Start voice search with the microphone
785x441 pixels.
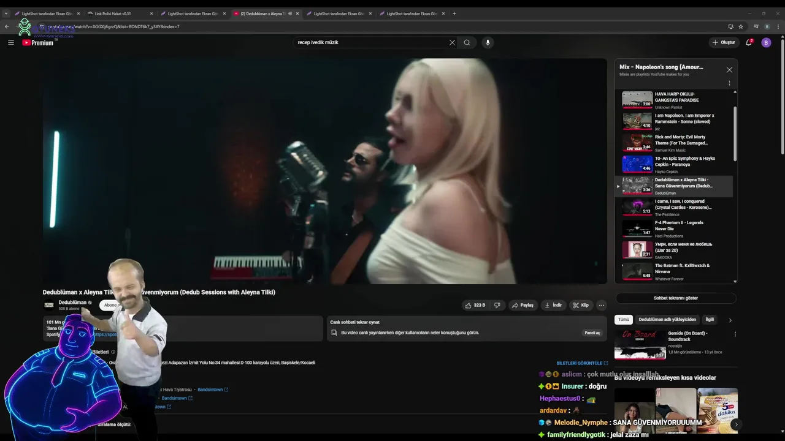pos(488,42)
